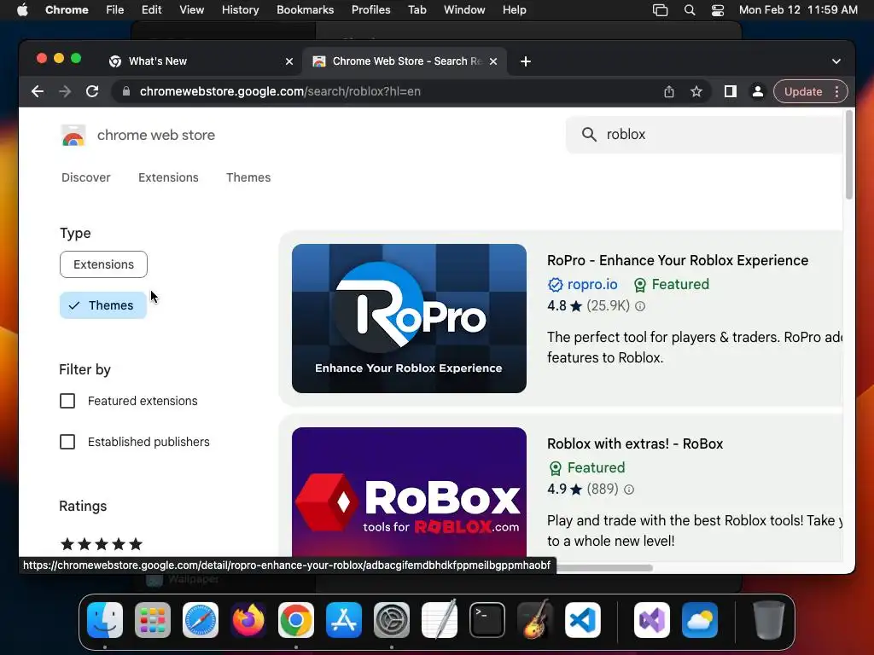Click the forward navigation arrow
This screenshot has width=874, height=655.
click(x=65, y=91)
